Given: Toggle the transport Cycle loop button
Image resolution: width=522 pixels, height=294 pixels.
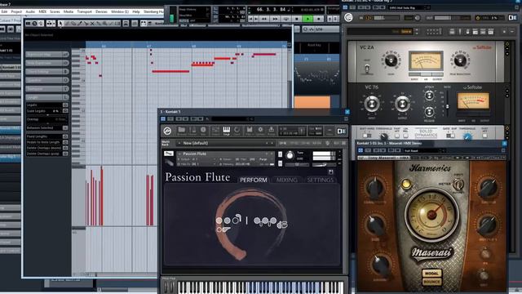Looking at the screenshot, I should tap(286, 19).
